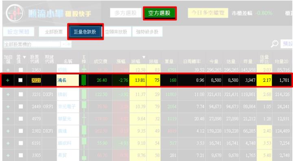Click the plus icon for stock 6191

tap(8, 143)
